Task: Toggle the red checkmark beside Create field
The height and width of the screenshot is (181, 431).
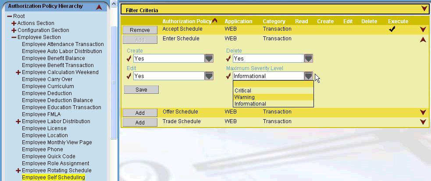Action: point(129,58)
